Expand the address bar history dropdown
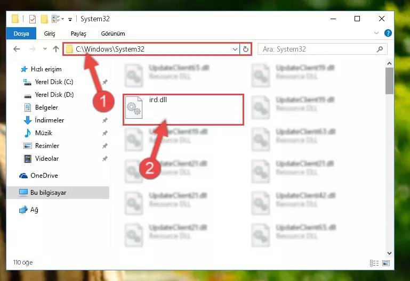This screenshot has width=410, height=281. pos(235,49)
